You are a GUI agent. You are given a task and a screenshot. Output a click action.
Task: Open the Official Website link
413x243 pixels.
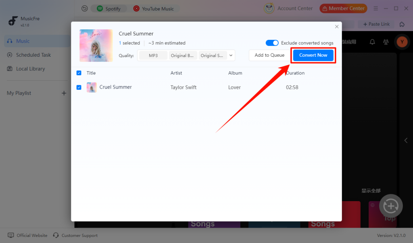27,235
